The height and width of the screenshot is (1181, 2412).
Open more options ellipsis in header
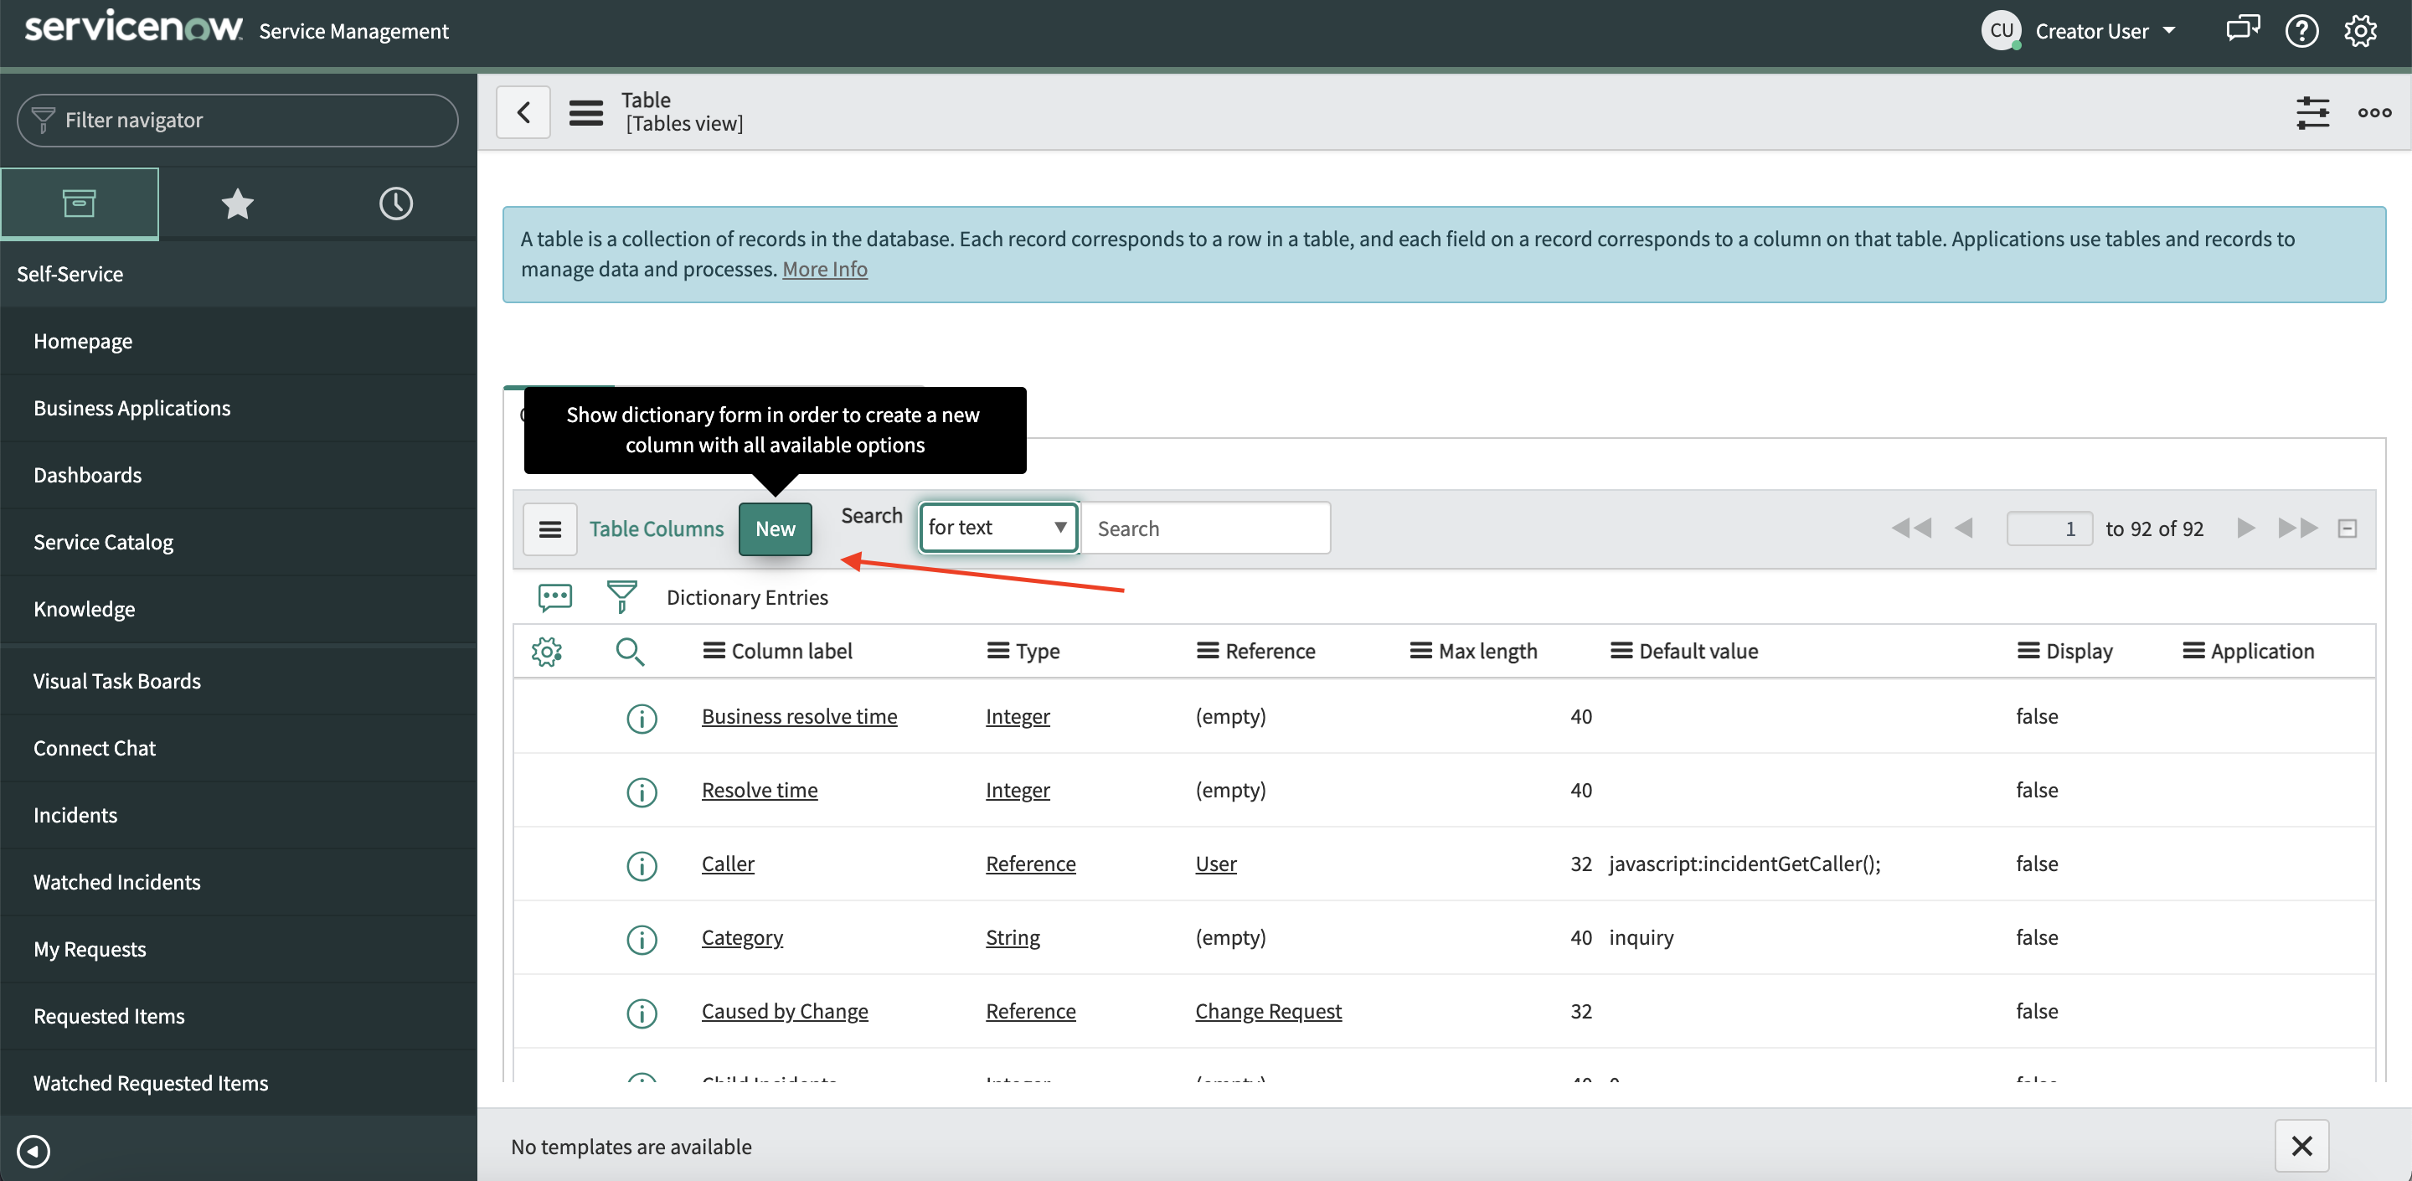[x=2373, y=112]
